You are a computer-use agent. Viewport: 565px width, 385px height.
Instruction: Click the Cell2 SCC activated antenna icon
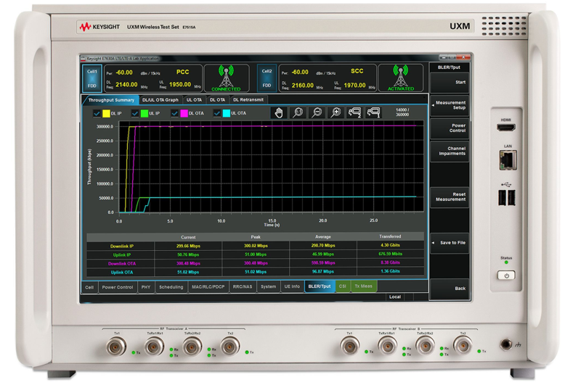[400, 78]
